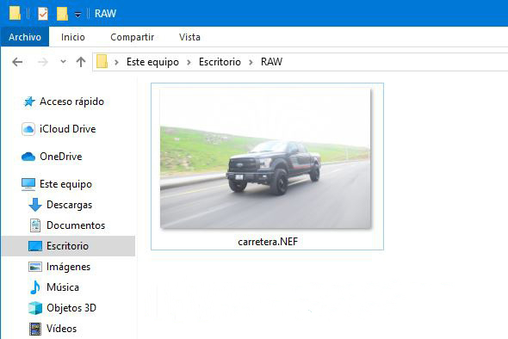Viewport: 508px width, 339px height.
Task: Open Objetos 3D cube icon
Action: (35, 308)
